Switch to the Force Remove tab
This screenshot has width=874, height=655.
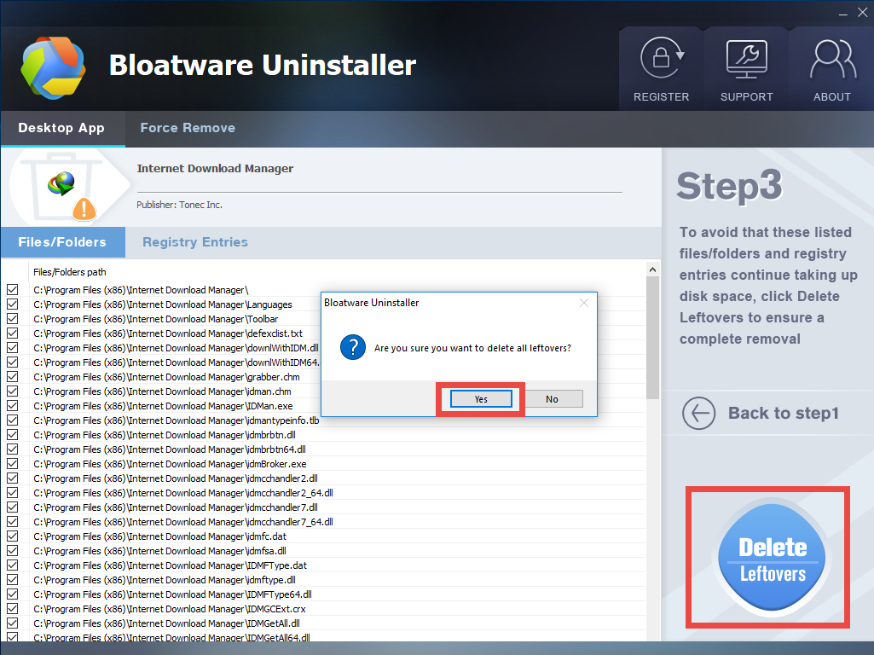pyautogui.click(x=188, y=128)
